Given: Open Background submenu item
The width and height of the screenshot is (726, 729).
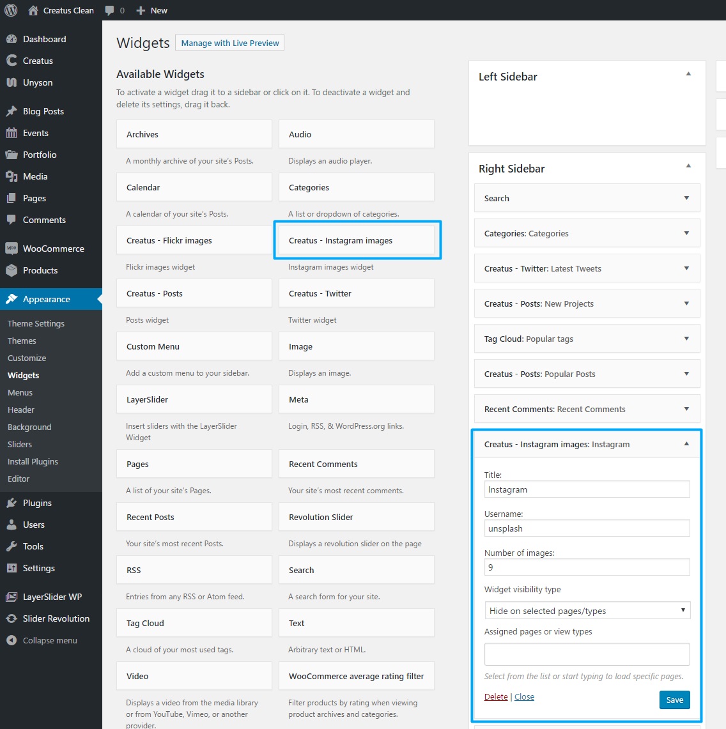Looking at the screenshot, I should [x=29, y=427].
